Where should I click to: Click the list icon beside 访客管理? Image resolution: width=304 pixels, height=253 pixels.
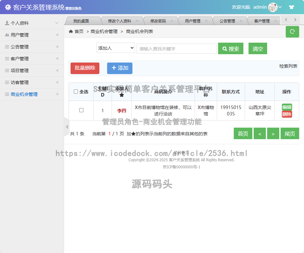click(7, 82)
